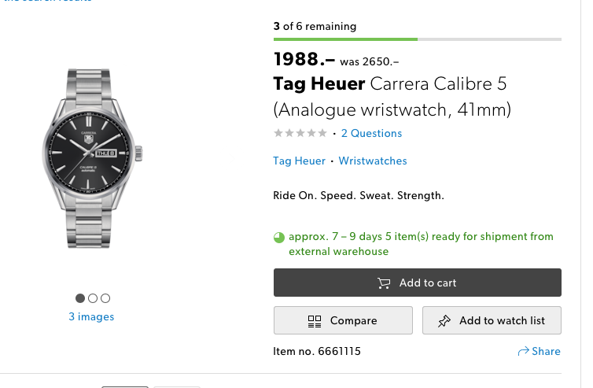Click the Compare button label

coord(353,321)
